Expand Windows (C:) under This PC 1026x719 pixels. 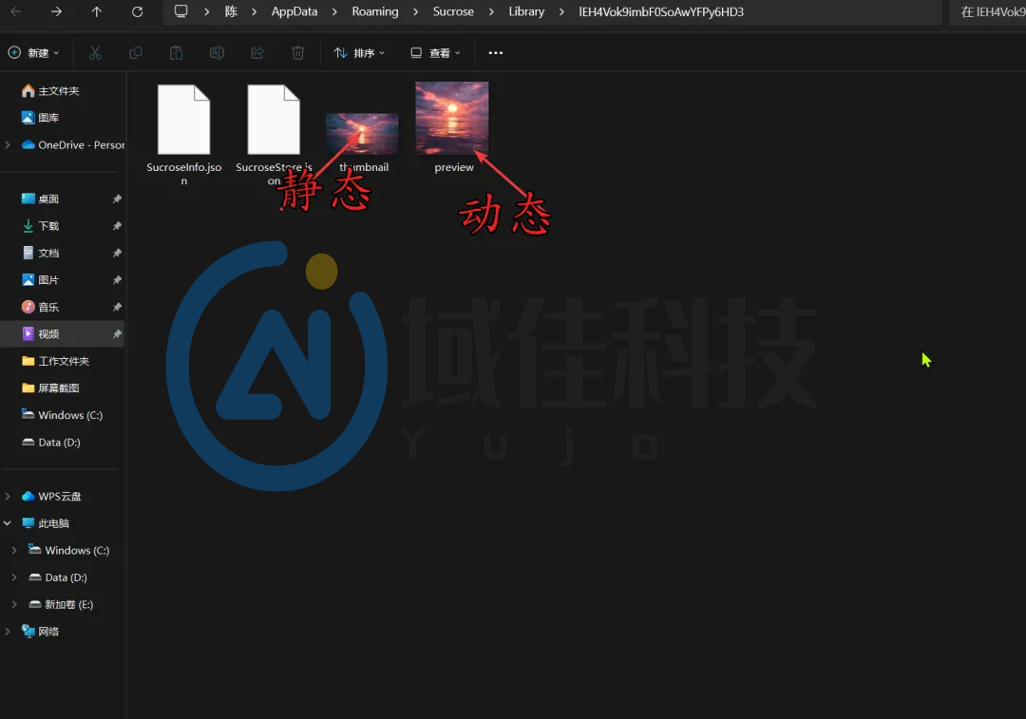[14, 550]
